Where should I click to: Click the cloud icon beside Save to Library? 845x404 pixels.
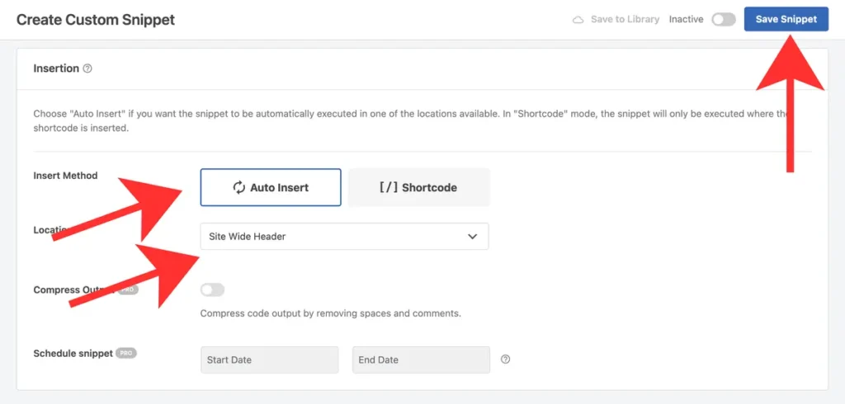(578, 20)
